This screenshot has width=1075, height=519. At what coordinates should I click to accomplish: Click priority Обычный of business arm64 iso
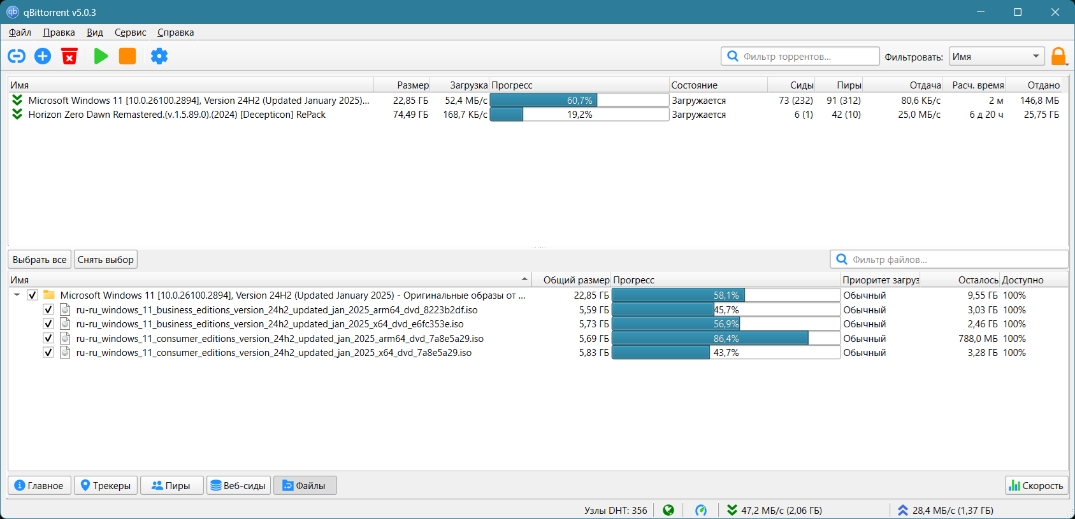pyautogui.click(x=864, y=310)
